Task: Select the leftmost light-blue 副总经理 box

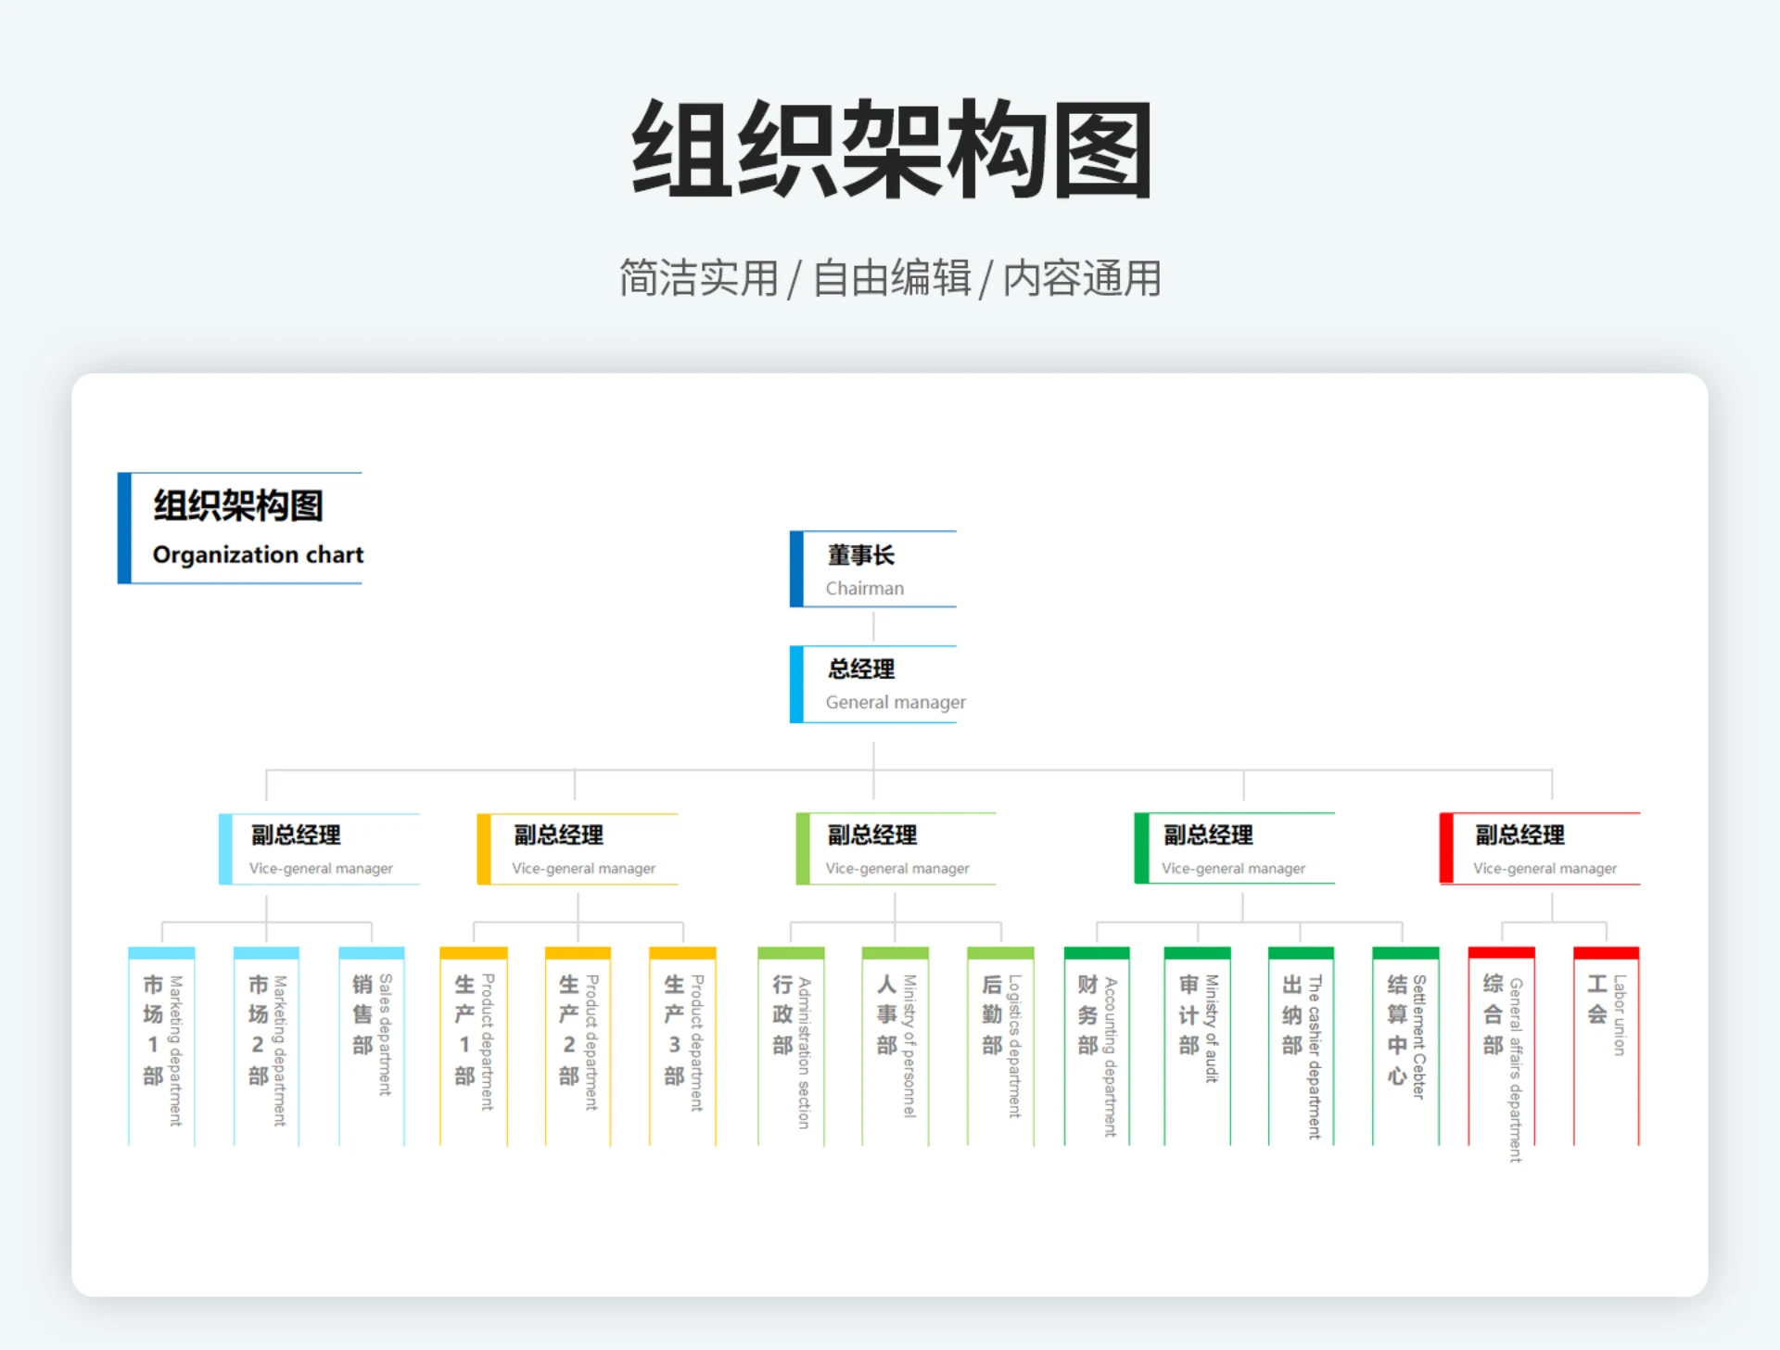Action: 319,849
